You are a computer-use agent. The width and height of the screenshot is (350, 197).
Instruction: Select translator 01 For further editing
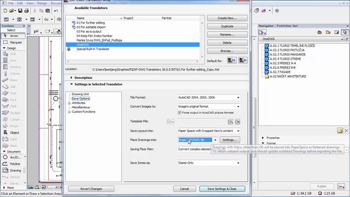132,23
